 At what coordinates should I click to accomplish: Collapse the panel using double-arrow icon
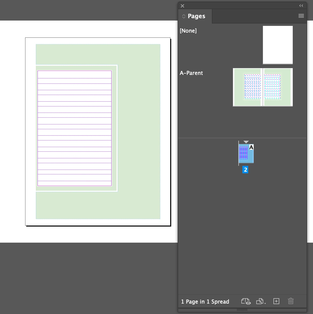coord(301,6)
